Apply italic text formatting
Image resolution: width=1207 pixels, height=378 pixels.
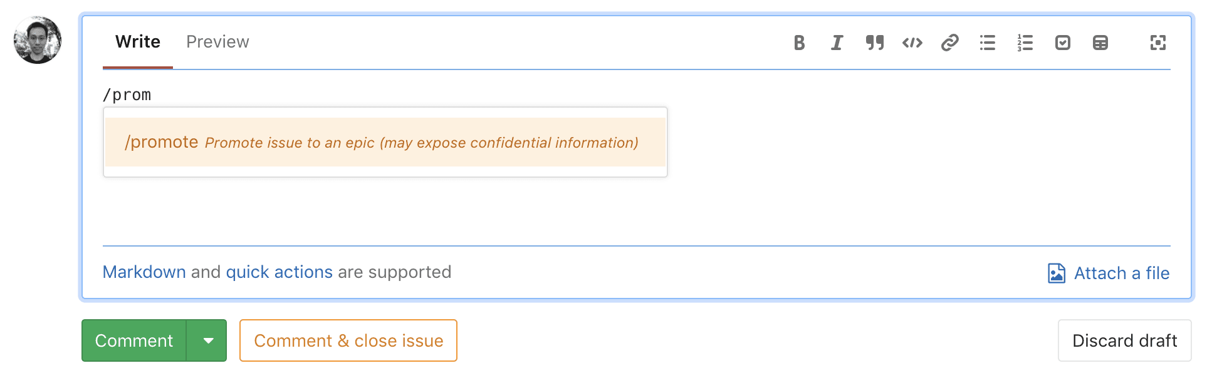click(837, 43)
